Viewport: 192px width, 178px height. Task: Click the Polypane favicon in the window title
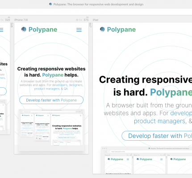(50, 4)
